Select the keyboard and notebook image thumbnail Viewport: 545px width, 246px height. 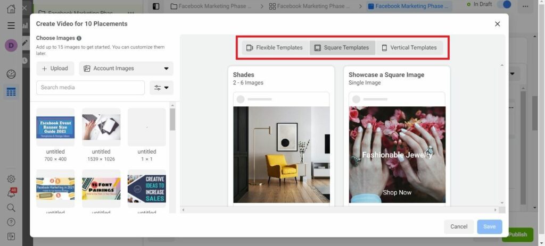(x=101, y=128)
